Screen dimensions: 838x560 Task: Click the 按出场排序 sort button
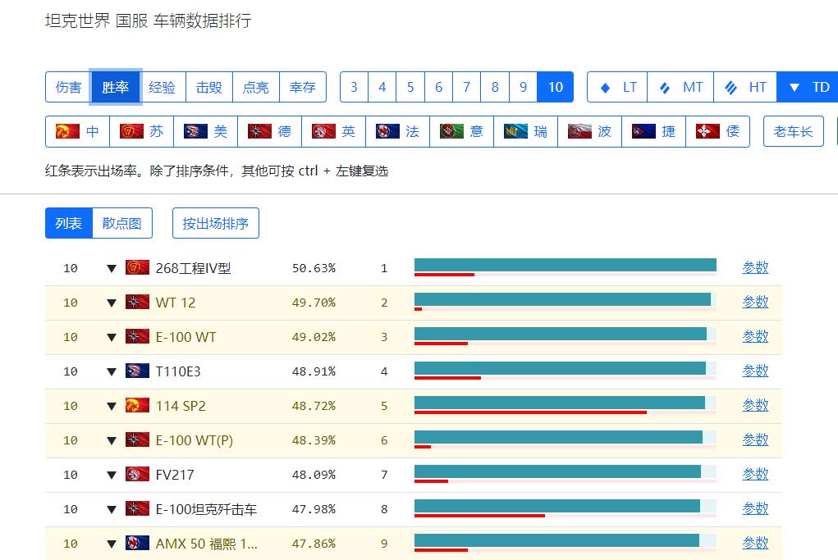(x=215, y=222)
